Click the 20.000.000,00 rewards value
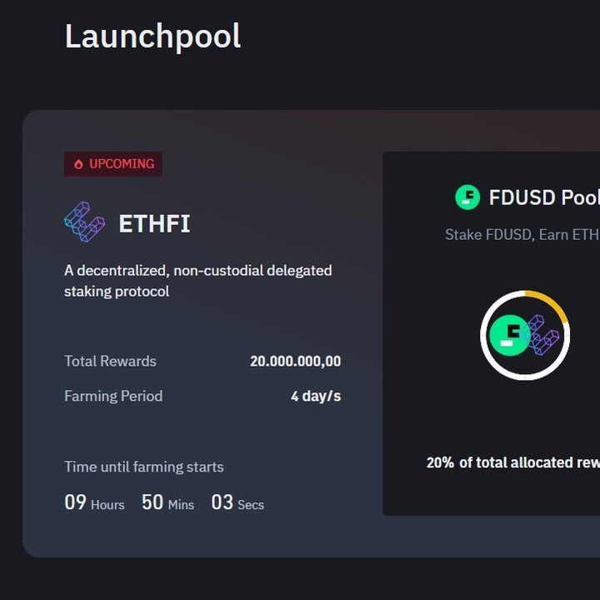Viewport: 600px width, 600px height. [x=295, y=361]
